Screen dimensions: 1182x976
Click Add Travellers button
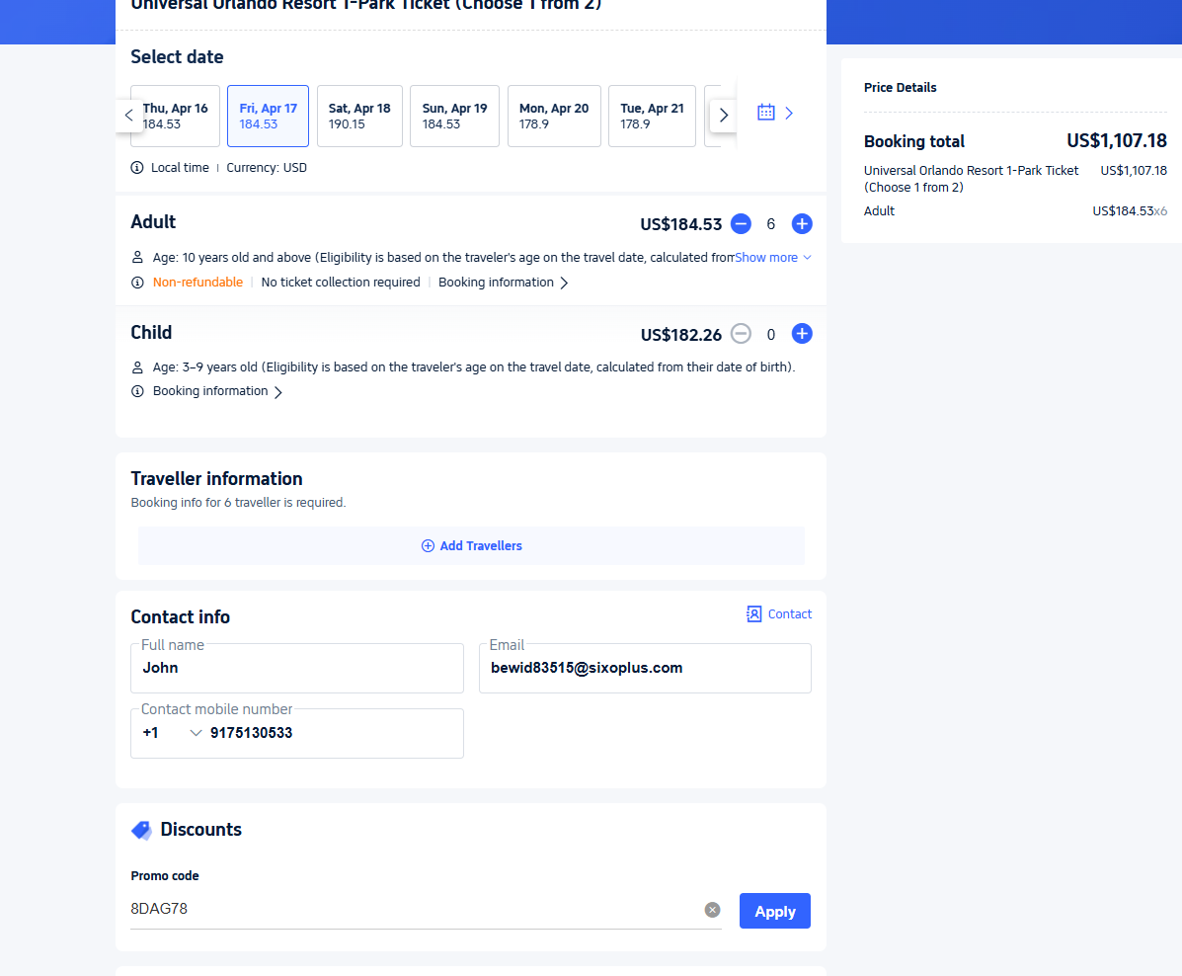tap(471, 546)
